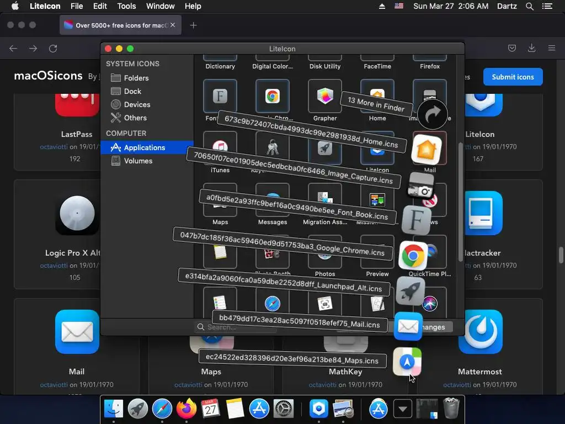Click the Preview icon well
The height and width of the screenshot is (424, 565).
377,252
